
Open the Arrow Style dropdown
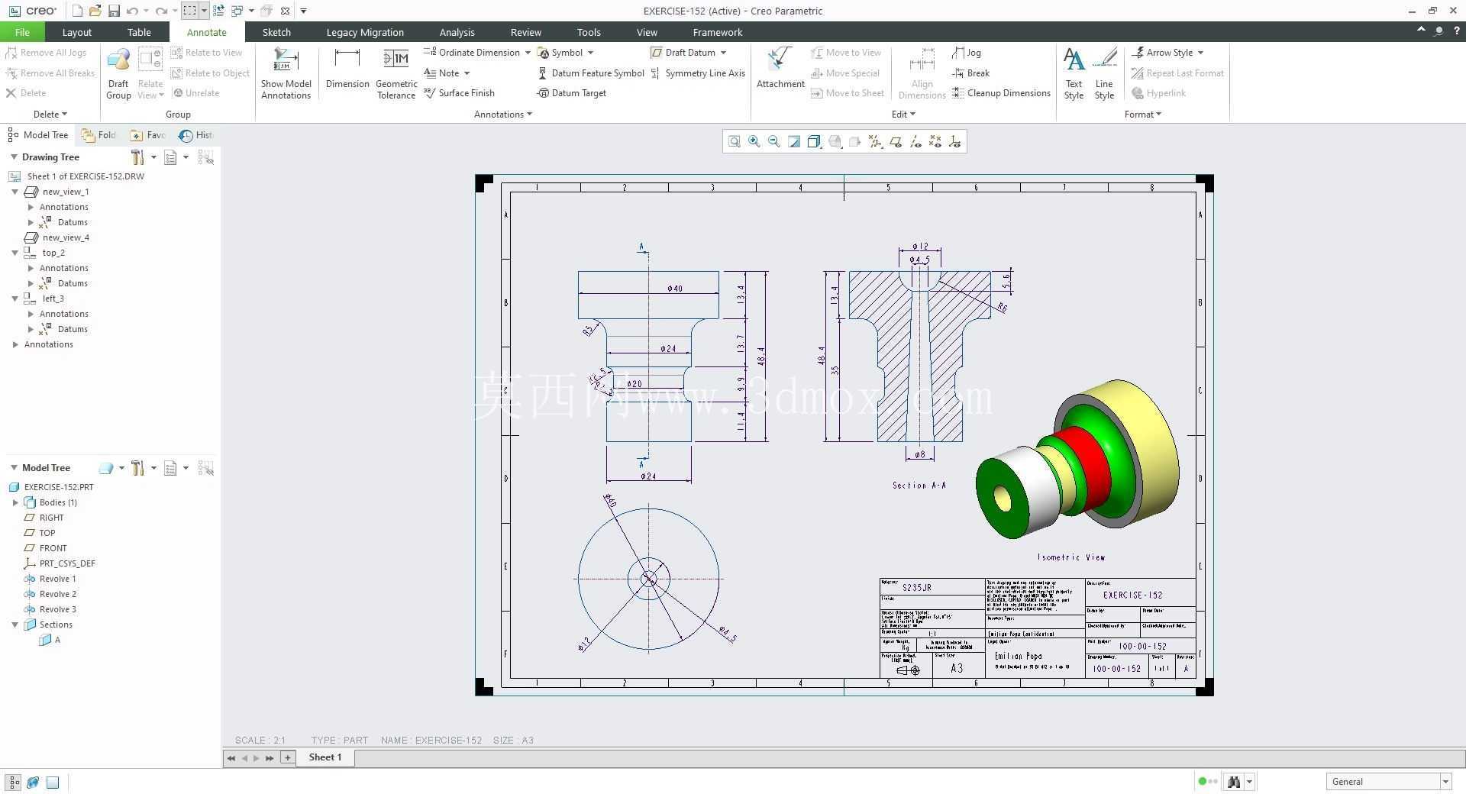pos(1200,53)
